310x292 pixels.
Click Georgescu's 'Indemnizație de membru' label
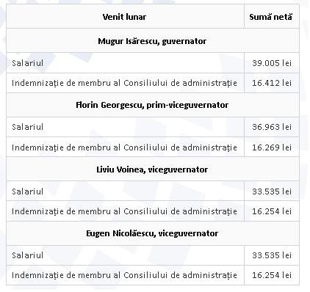[x=124, y=147]
